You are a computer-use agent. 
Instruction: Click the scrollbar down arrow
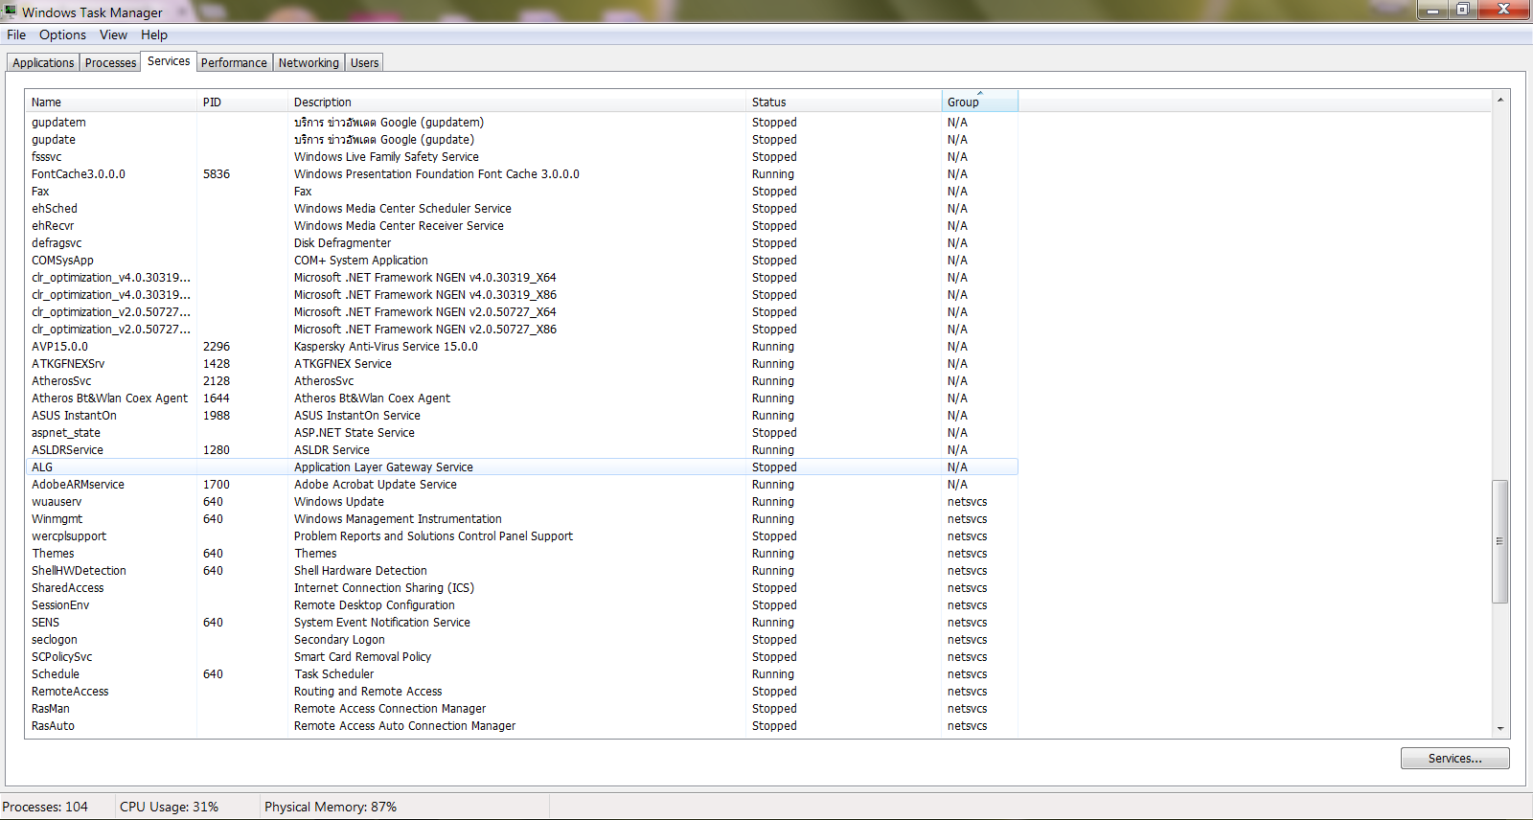pos(1500,729)
